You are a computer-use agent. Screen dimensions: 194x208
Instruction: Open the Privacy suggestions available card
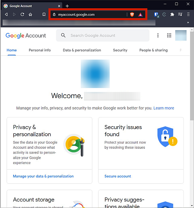click(141, 199)
